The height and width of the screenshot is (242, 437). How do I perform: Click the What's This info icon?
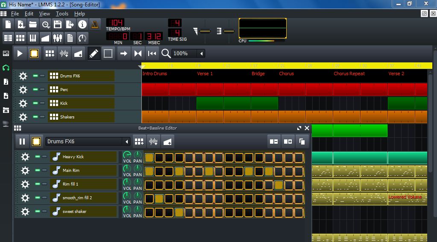click(x=82, y=24)
